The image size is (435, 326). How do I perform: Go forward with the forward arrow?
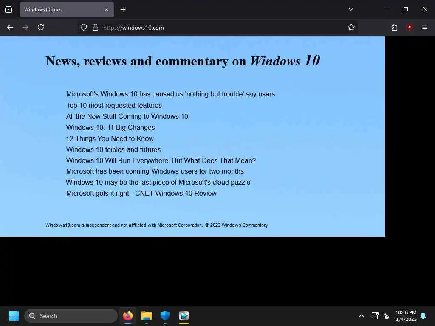coord(25,27)
